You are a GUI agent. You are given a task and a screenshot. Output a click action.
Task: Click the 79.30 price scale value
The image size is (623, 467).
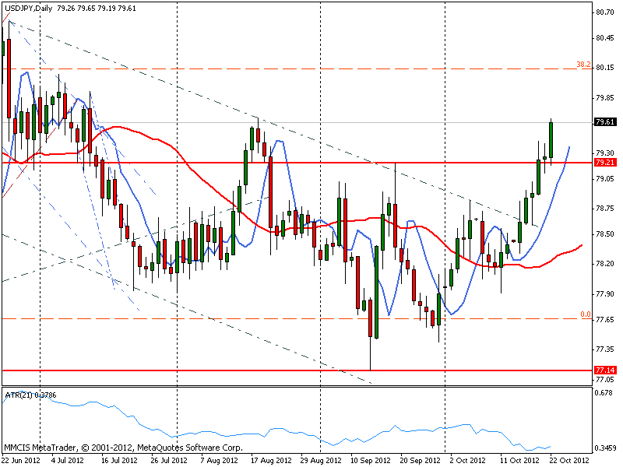(605, 153)
